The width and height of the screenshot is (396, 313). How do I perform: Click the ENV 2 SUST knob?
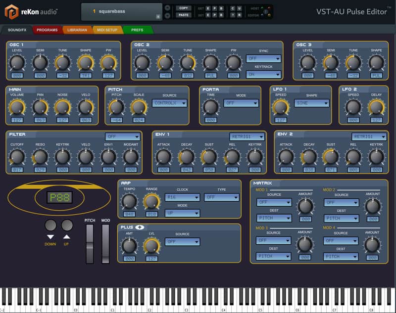(331, 157)
